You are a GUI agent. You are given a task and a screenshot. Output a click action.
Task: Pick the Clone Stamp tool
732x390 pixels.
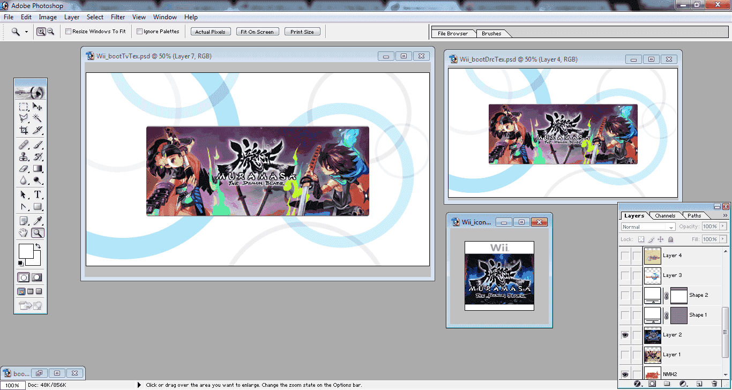[24, 157]
